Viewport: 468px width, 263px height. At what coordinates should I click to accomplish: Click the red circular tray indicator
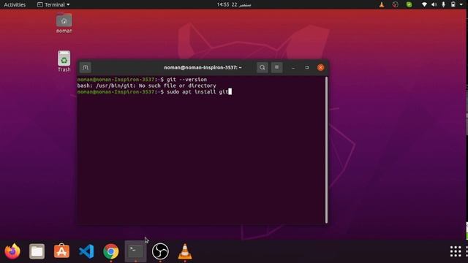[395, 4]
